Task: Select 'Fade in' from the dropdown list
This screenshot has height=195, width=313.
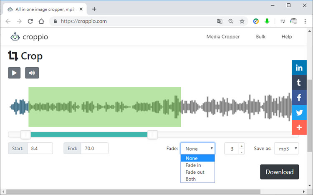Action: tap(193, 165)
